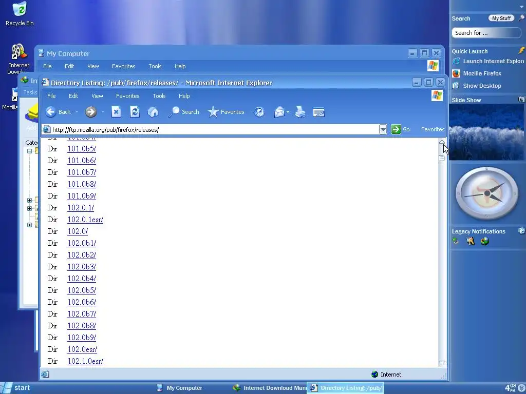Image resolution: width=526 pixels, height=394 pixels.
Task: Open the Back button history dropdown arrow
Action: coord(77,112)
